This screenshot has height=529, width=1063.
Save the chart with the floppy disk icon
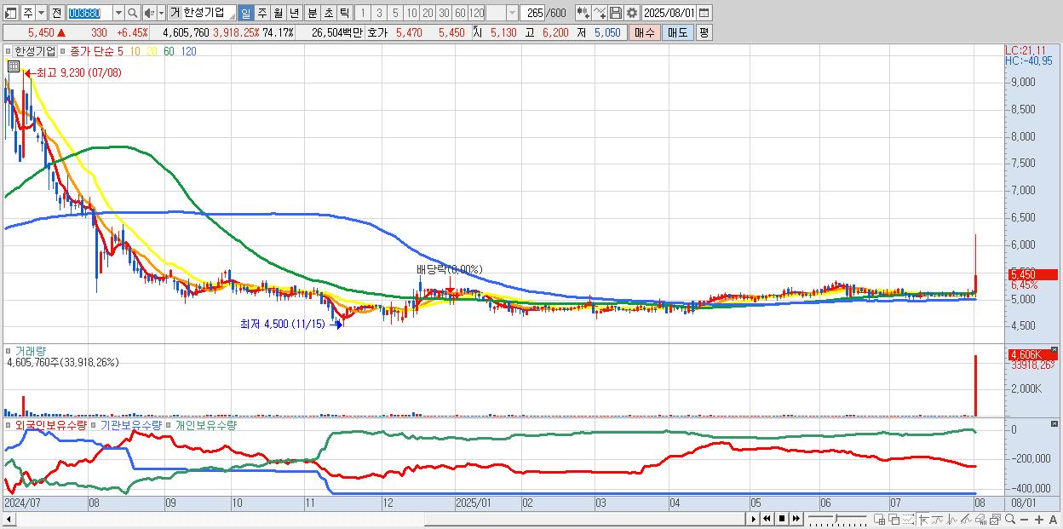pos(616,13)
